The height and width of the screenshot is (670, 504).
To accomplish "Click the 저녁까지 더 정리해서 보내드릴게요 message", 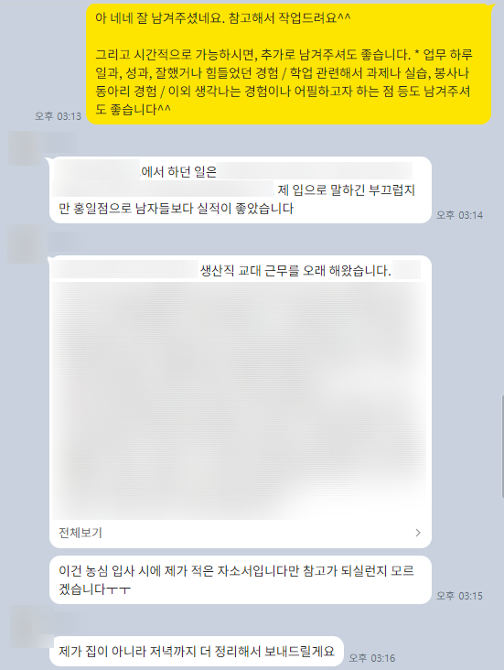I will pyautogui.click(x=197, y=651).
